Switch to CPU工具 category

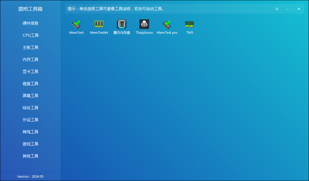coord(30,35)
